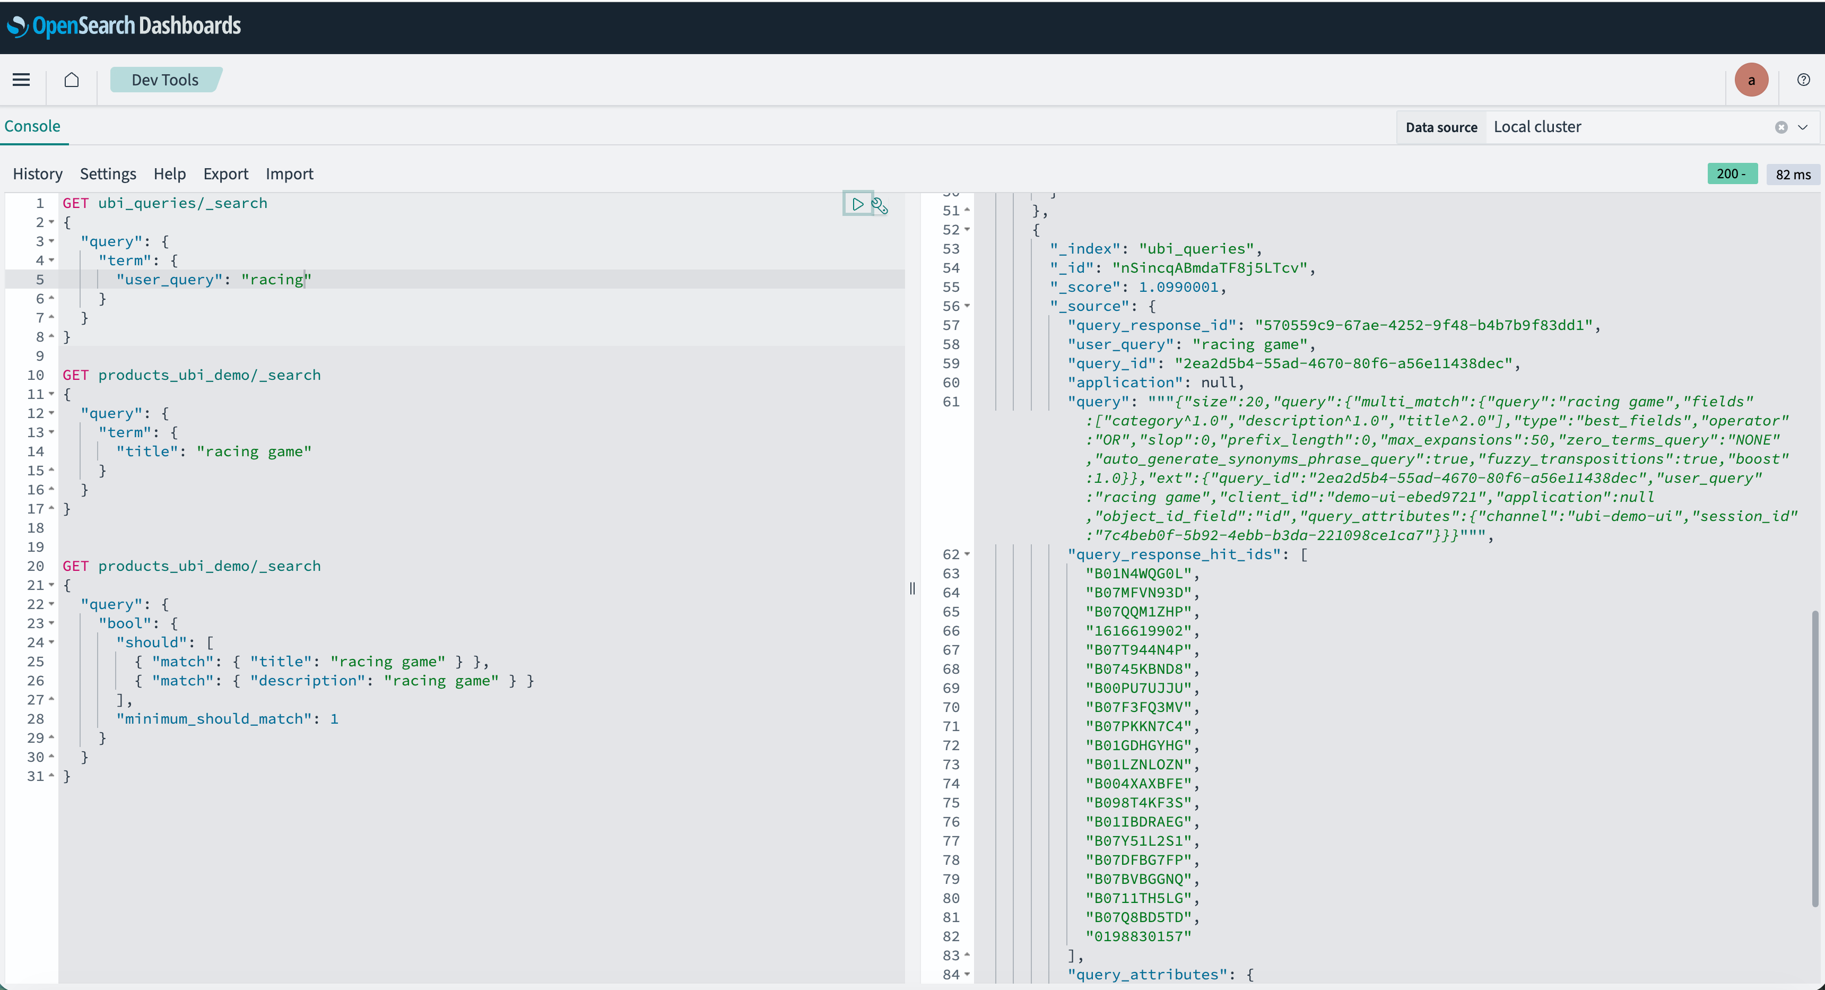This screenshot has width=1825, height=990.
Task: Click the Data source label
Action: click(x=1441, y=127)
